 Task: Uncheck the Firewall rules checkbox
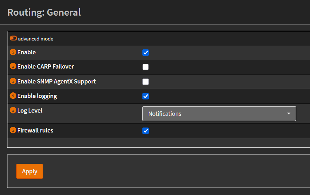point(146,131)
